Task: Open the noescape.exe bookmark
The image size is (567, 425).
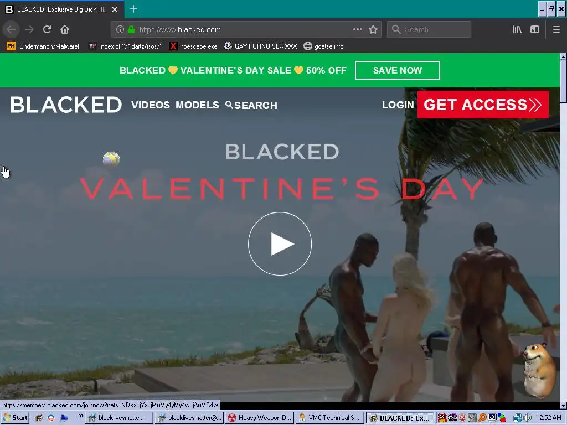Action: [x=193, y=46]
